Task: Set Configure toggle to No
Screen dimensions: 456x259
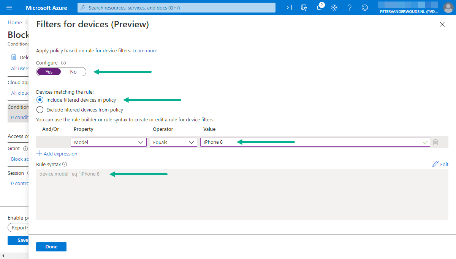Action: click(x=73, y=72)
